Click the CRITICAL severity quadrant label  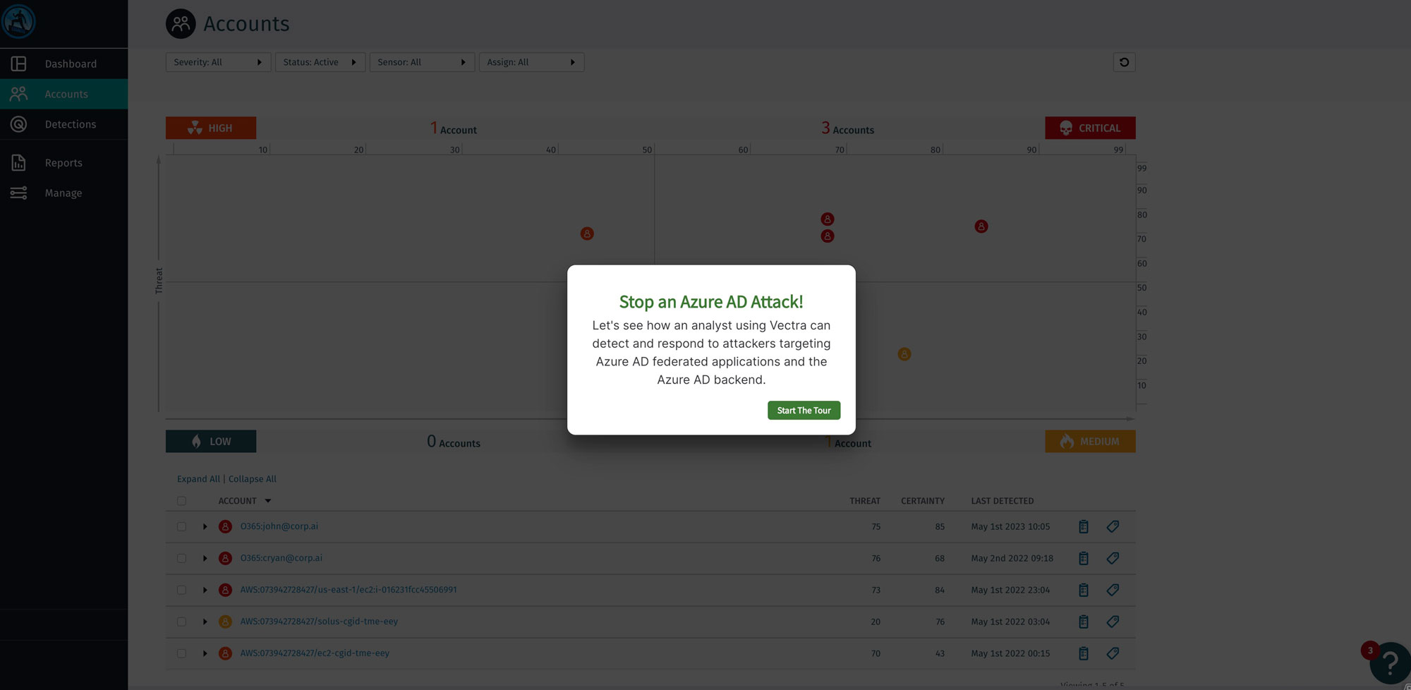(1090, 128)
